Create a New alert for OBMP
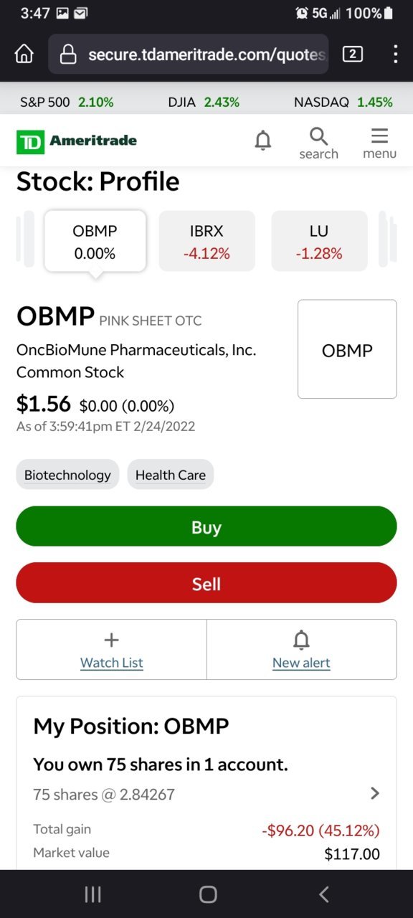The image size is (413, 918). (301, 650)
